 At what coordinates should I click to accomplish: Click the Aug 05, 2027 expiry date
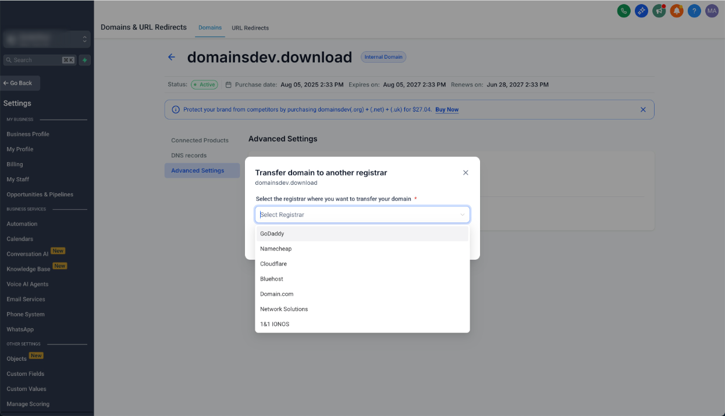pyautogui.click(x=414, y=84)
